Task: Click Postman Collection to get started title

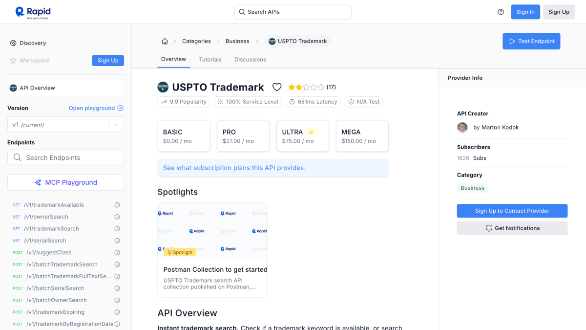Action: [x=215, y=269]
